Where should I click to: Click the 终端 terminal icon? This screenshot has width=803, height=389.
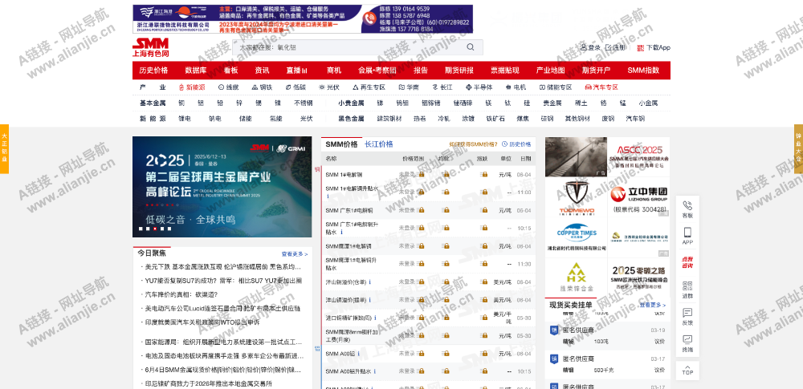pyautogui.click(x=687, y=338)
